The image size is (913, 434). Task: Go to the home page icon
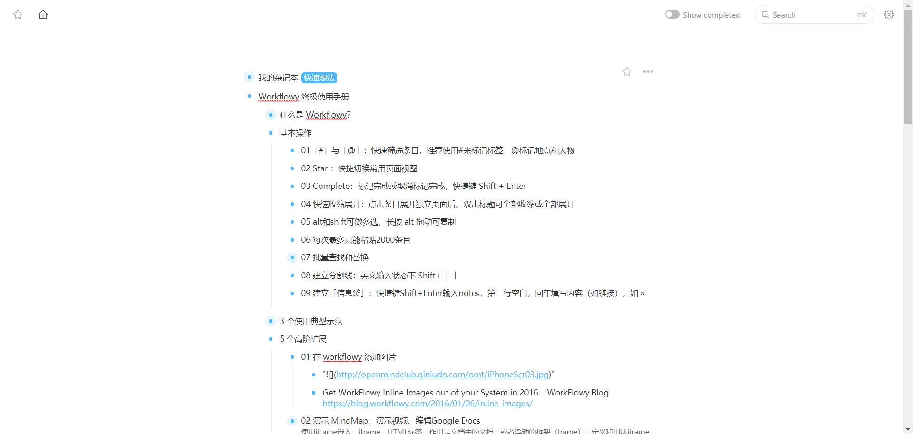click(43, 15)
